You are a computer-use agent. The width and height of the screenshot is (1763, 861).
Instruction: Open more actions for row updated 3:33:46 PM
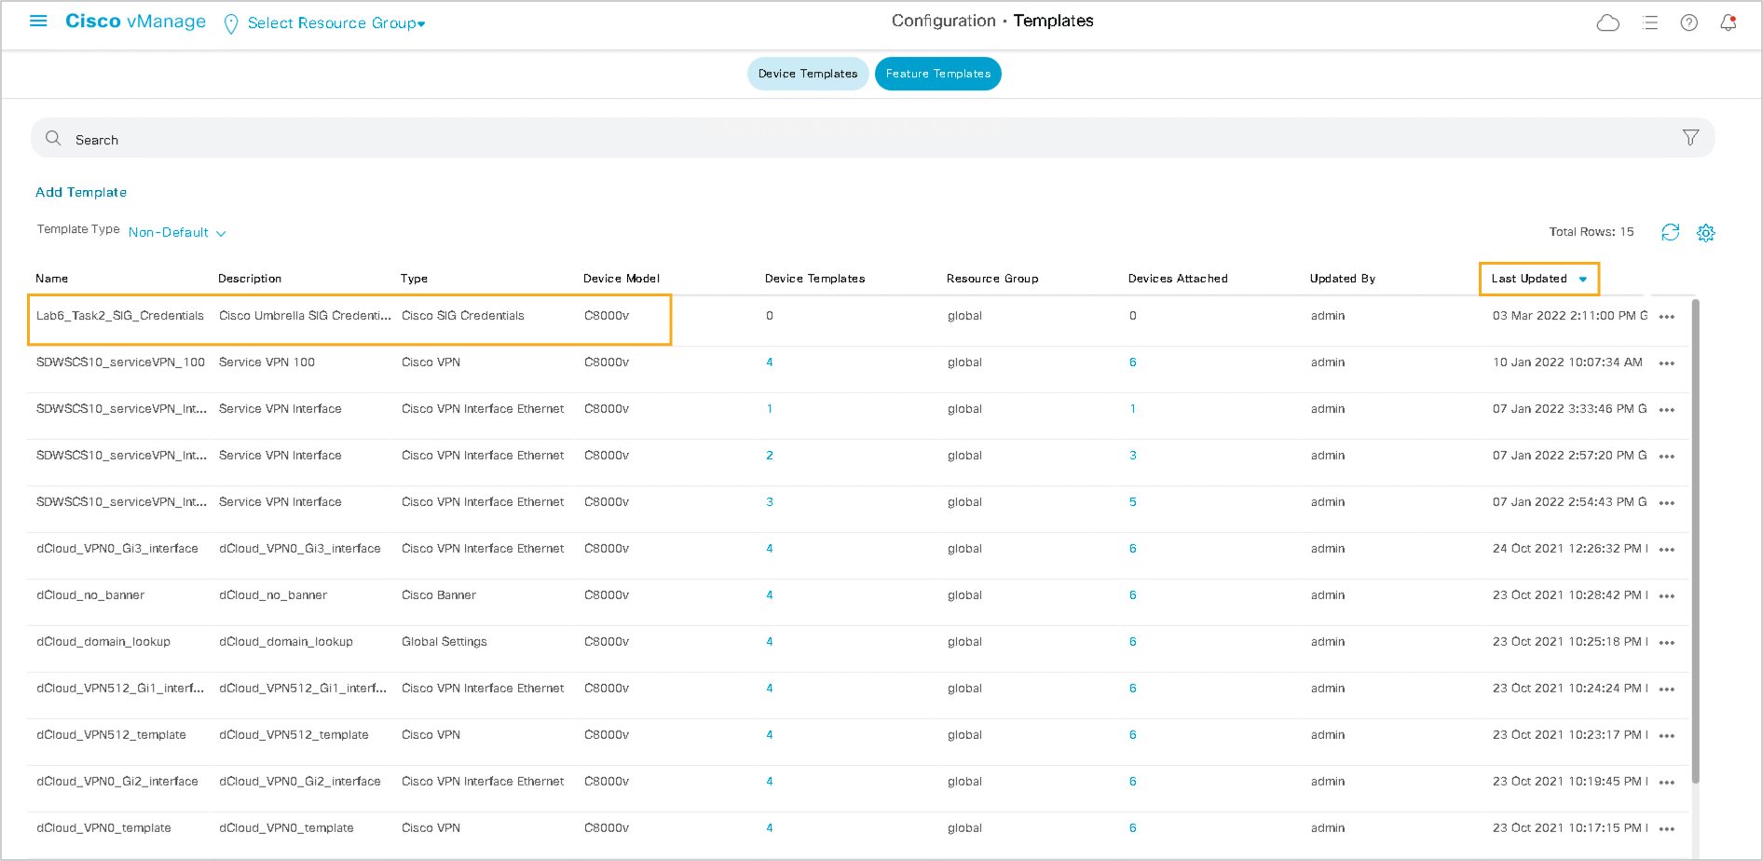click(1667, 410)
